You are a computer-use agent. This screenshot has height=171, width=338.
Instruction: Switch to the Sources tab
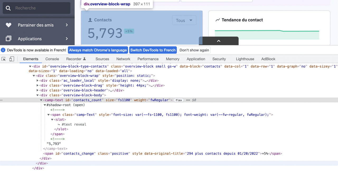102,59
